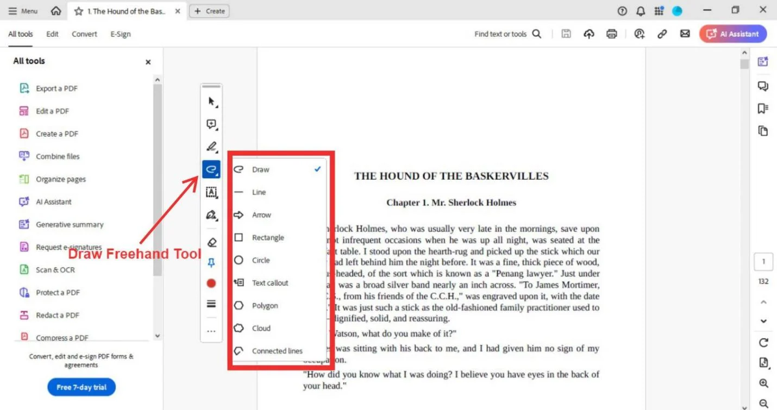Image resolution: width=777 pixels, height=410 pixels.
Task: Open the notifications bell
Action: (641, 11)
